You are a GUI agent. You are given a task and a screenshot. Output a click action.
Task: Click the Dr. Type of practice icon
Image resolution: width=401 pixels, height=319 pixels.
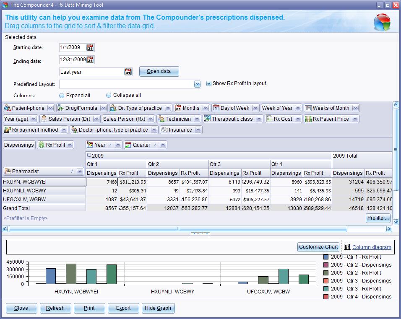pyautogui.click(x=113, y=108)
